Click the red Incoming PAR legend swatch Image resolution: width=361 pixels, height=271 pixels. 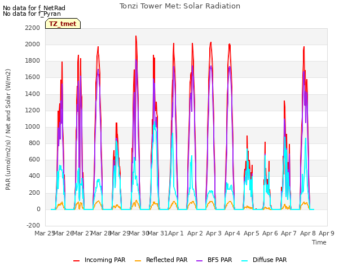[77, 260]
